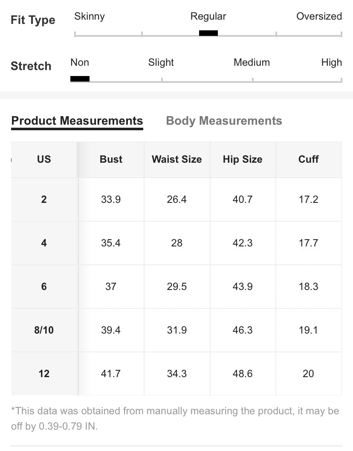Viewport: 353px width, 451px height.
Task: Click the black Fit Type indicator under Regular
Action: (208, 33)
